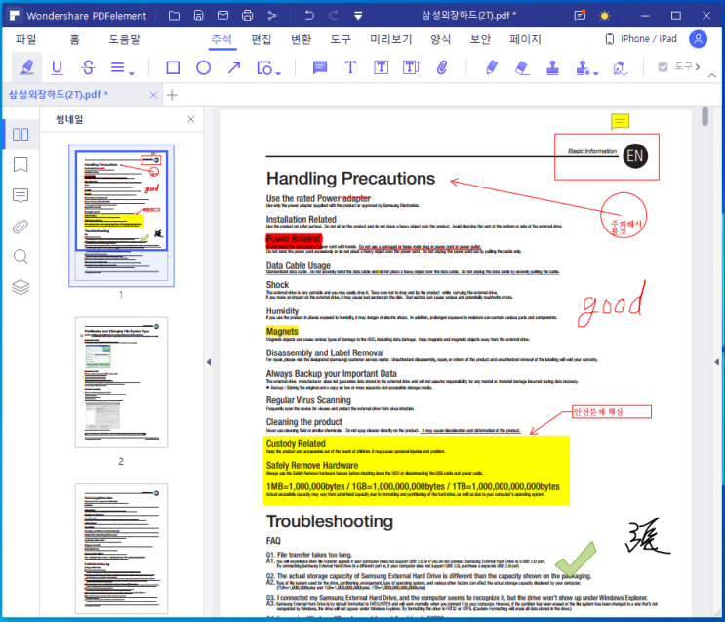Open the Layers side panel

(20, 287)
